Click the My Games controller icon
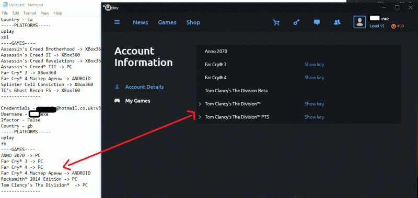 (x=117, y=101)
